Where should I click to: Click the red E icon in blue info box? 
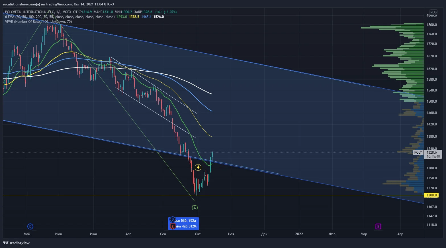pos(172,226)
